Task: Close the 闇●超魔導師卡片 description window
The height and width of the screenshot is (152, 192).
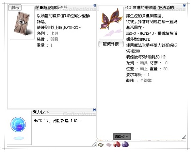Action: [x=95, y=5]
